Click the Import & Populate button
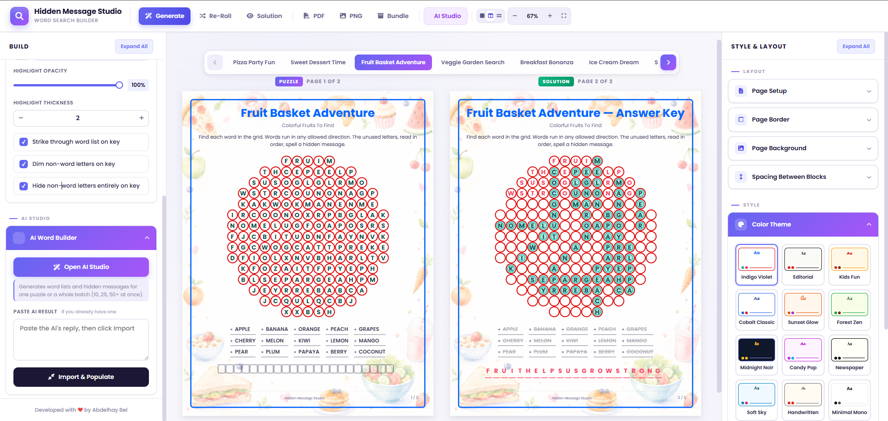 pyautogui.click(x=81, y=377)
